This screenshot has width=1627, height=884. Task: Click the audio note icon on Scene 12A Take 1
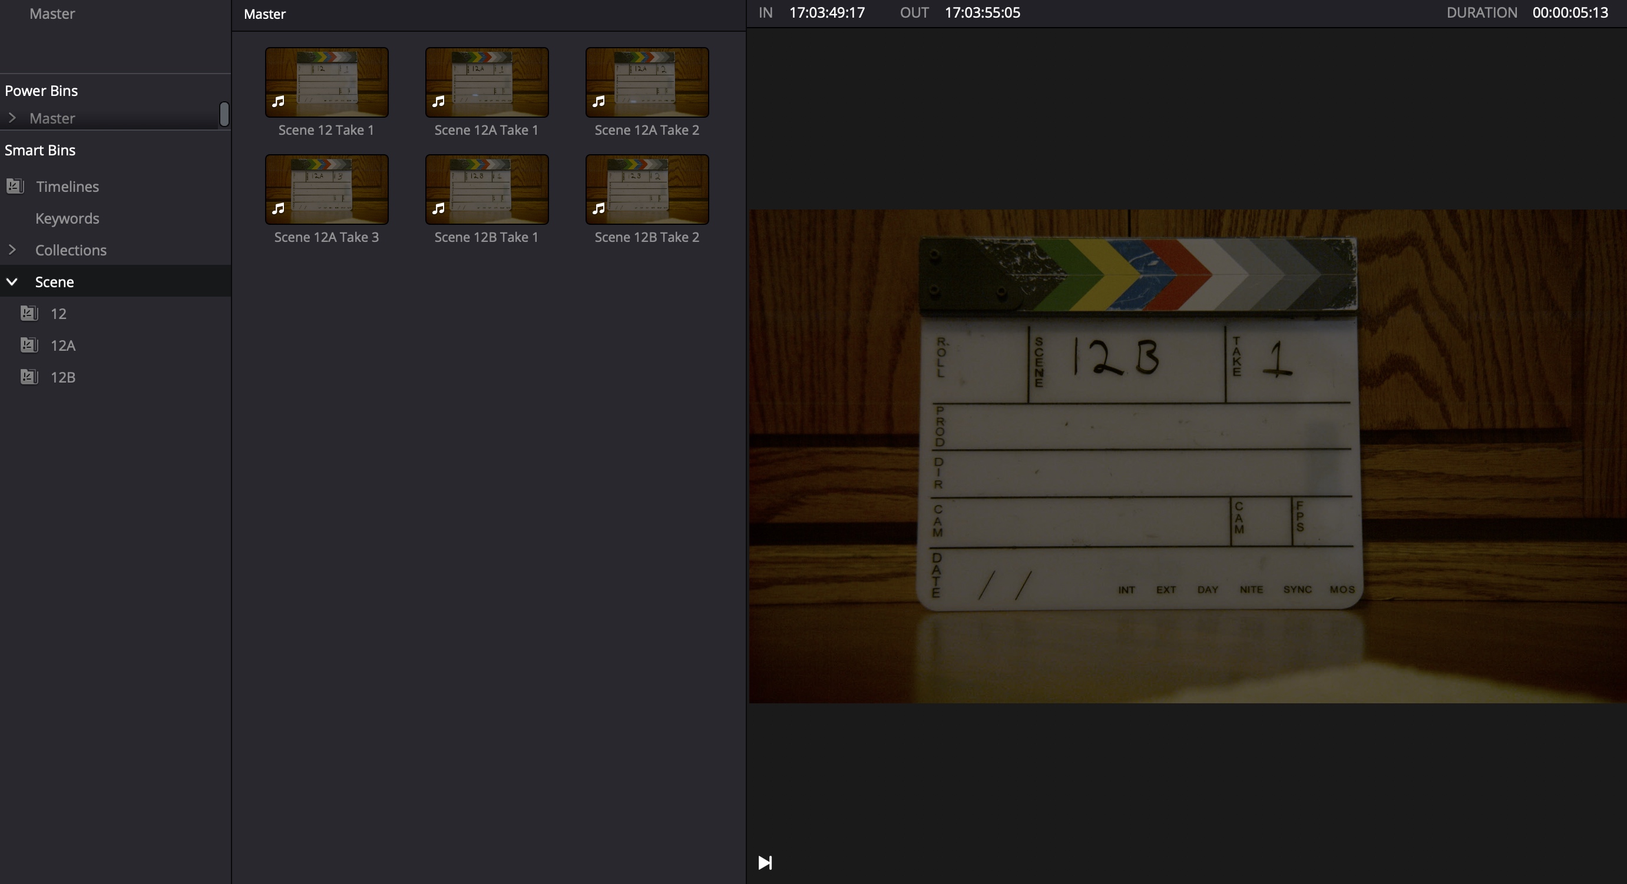439,101
